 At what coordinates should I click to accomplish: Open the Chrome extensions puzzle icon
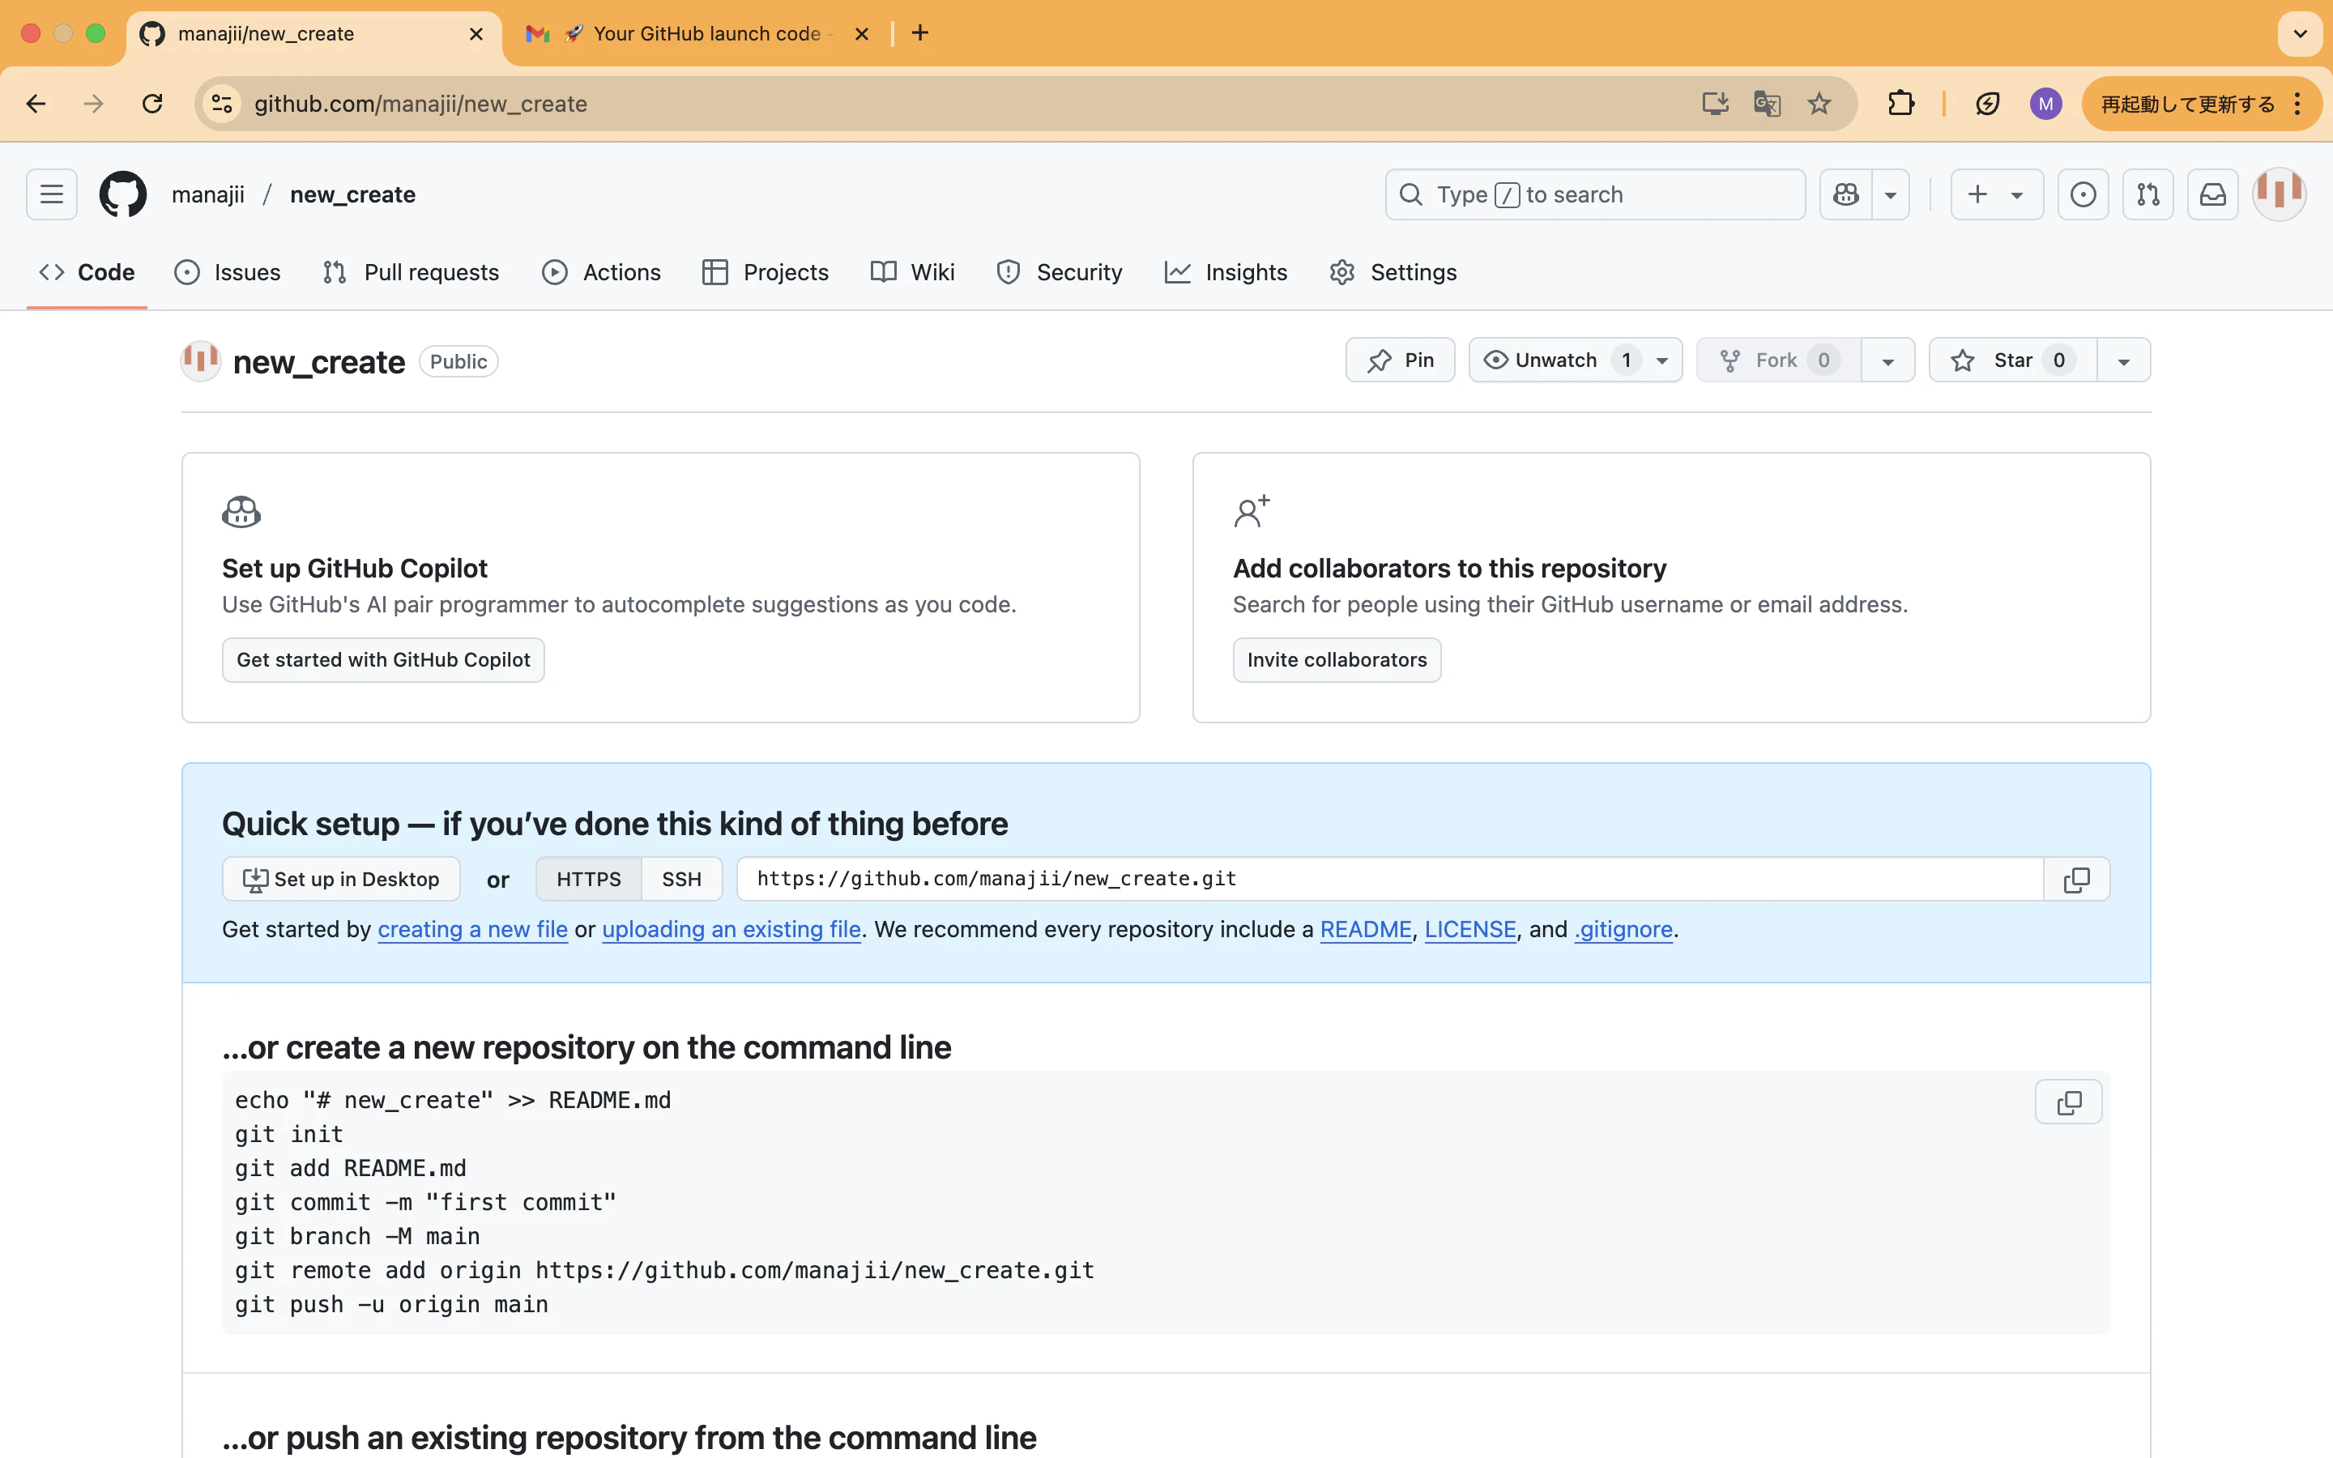coord(1901,104)
